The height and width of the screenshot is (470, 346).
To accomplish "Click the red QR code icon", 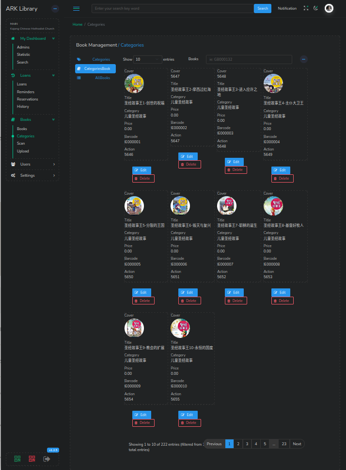I will tap(32, 458).
